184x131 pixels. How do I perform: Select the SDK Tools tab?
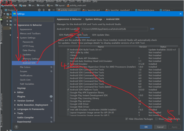83,35
